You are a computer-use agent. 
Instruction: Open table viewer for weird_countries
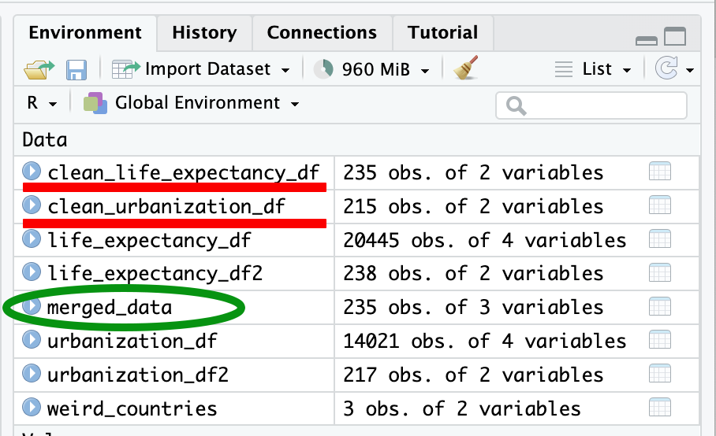point(659,408)
